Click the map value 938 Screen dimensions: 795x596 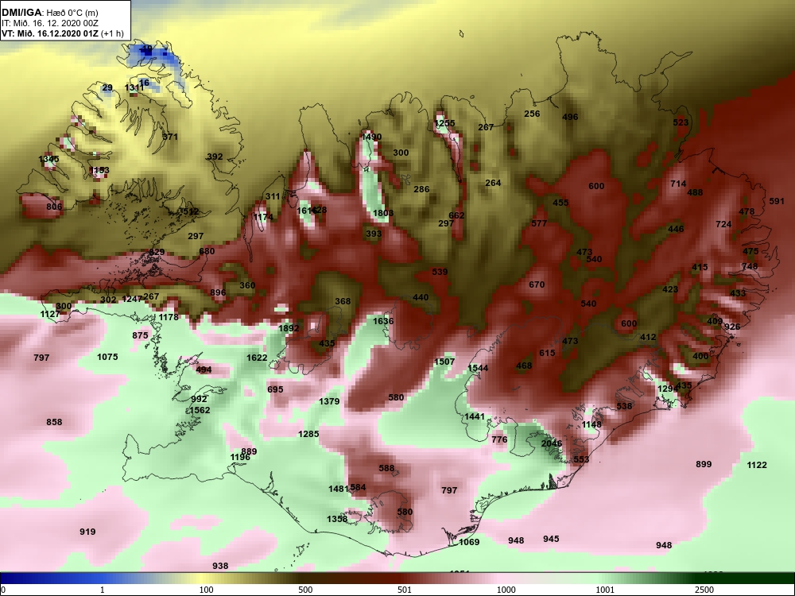tap(220, 566)
